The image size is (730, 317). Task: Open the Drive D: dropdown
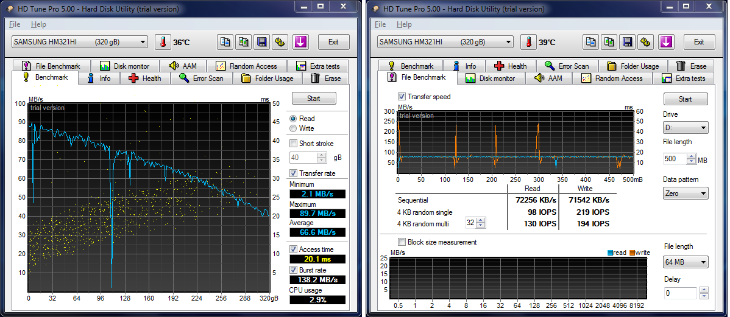(x=686, y=128)
